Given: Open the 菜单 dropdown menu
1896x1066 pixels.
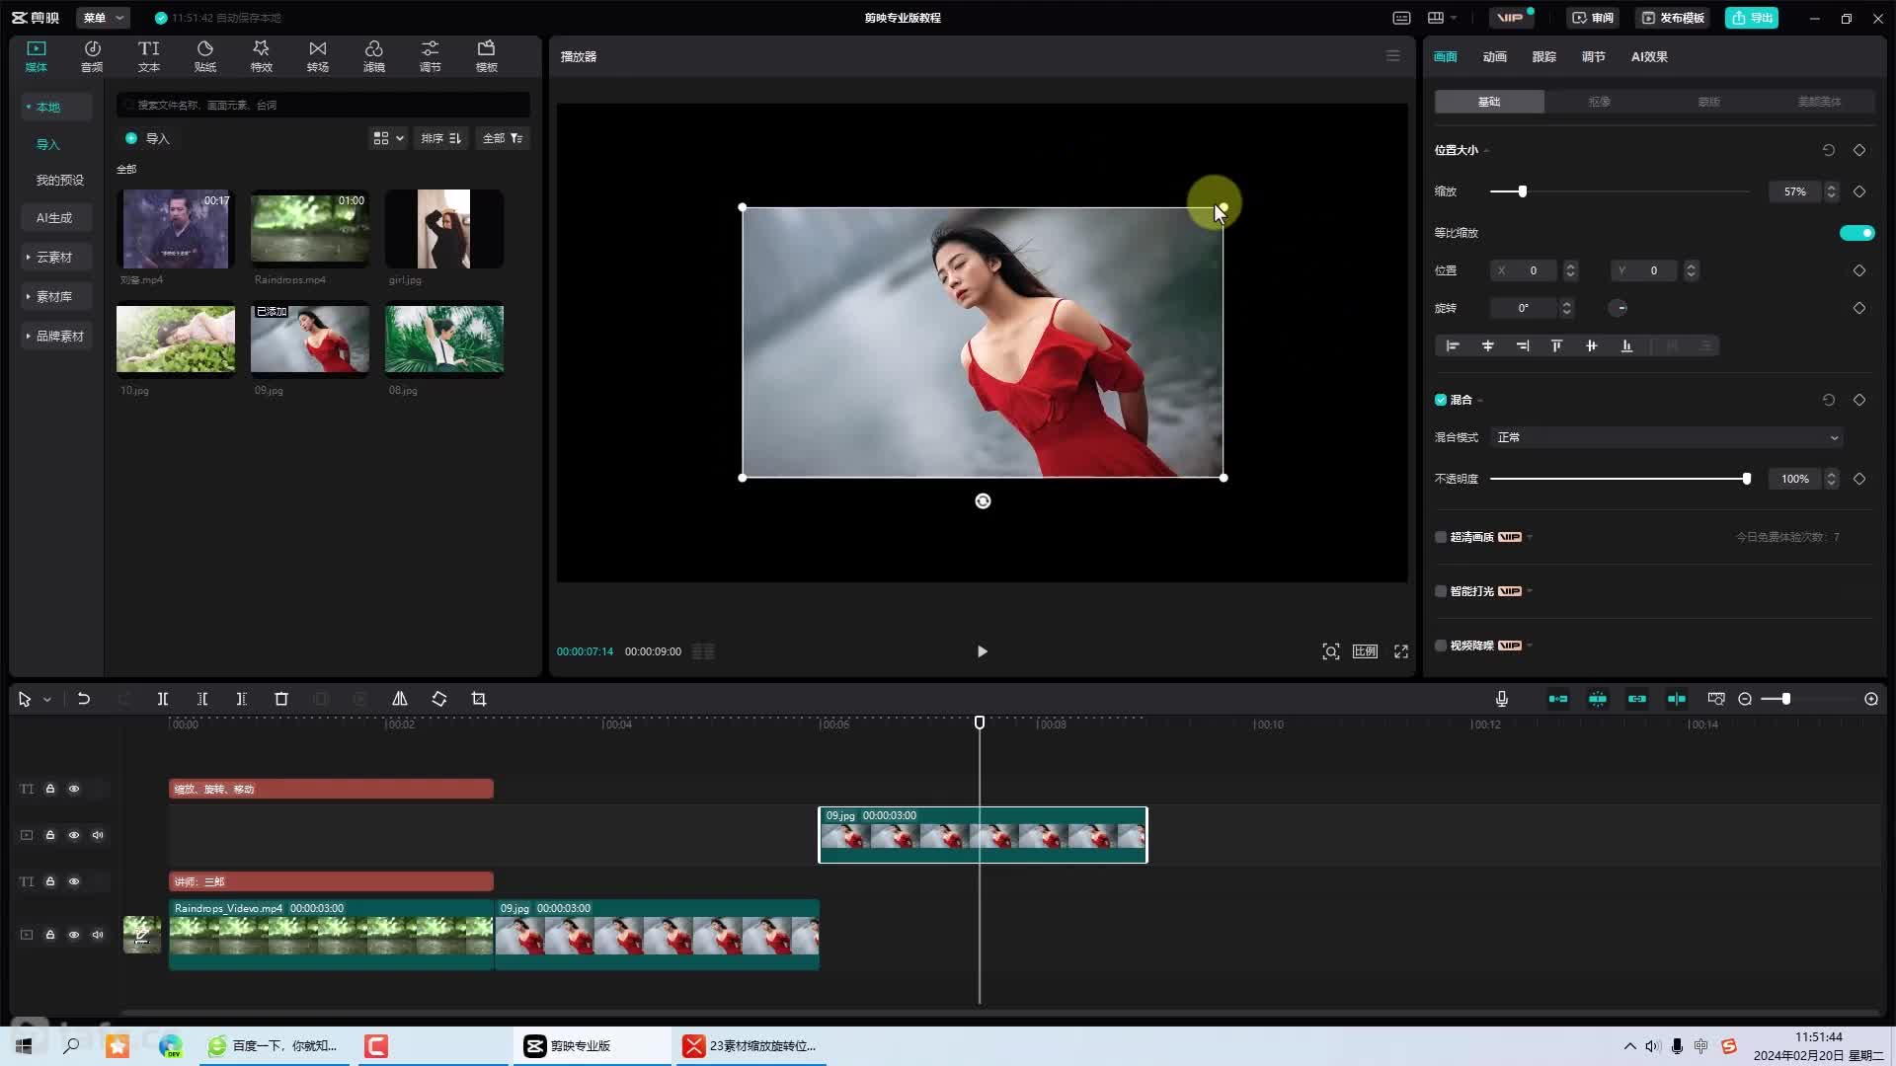Looking at the screenshot, I should pyautogui.click(x=103, y=18).
